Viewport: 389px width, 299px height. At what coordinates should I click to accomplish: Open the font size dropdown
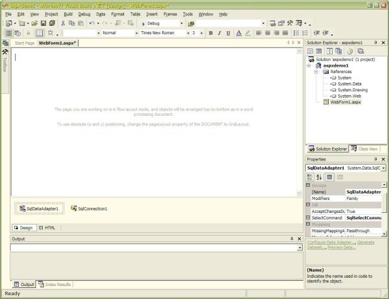[x=202, y=33]
